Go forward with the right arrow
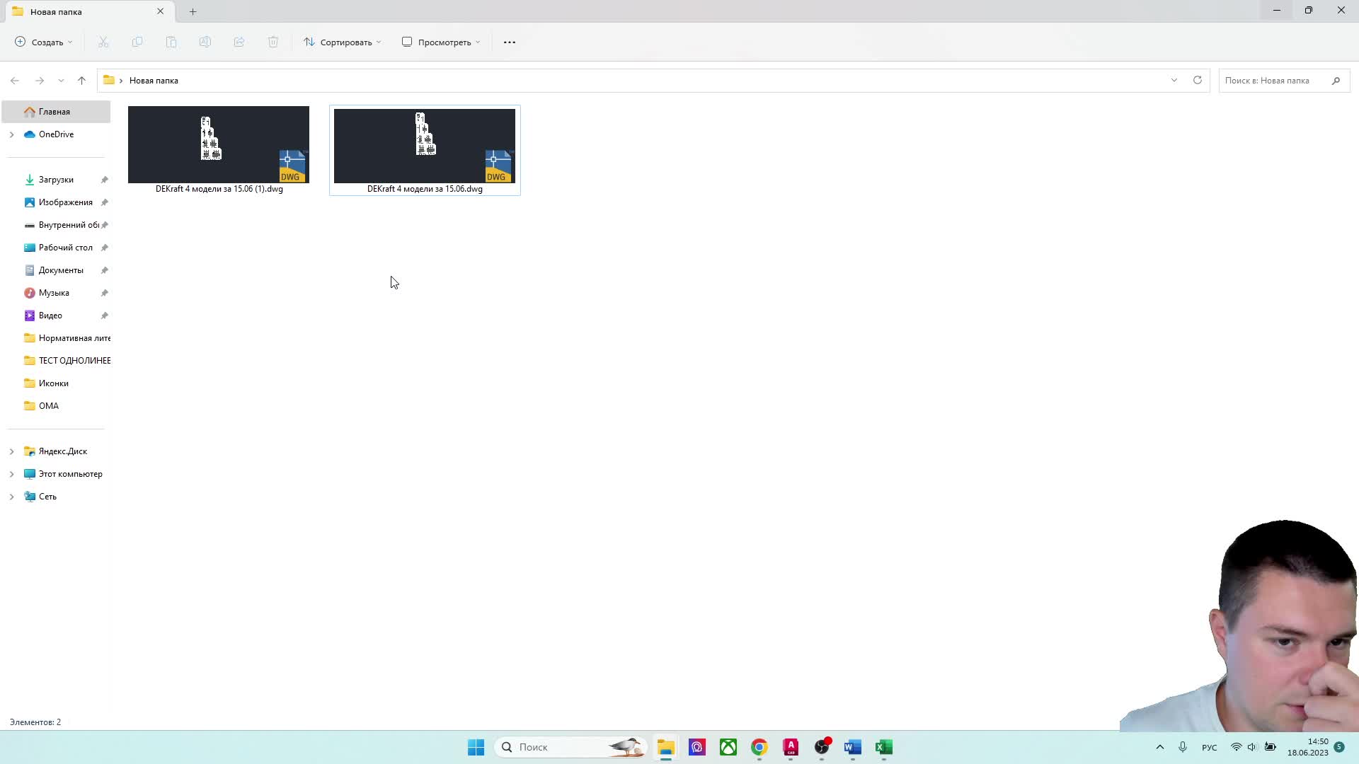Viewport: 1359px width, 764px height. point(40,81)
